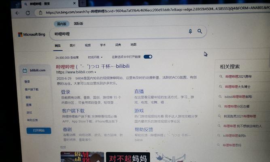
Task: Open the 直播 sitelink in results
Action: [139, 92]
